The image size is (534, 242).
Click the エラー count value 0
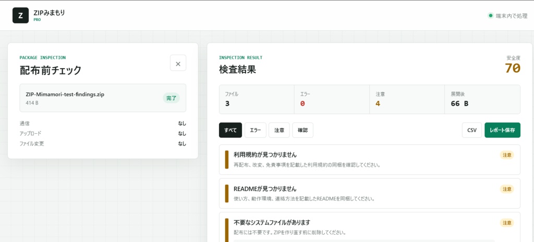click(x=302, y=104)
